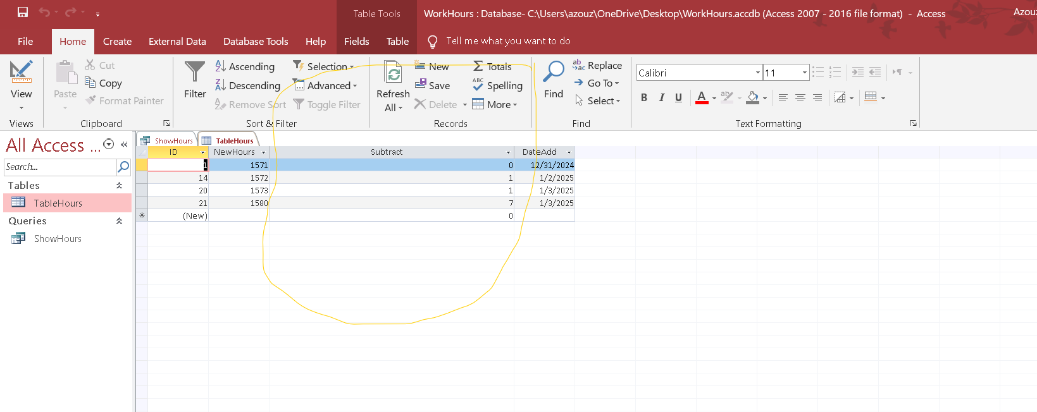Click the Totals sigma icon
Viewport: 1037px width, 412px height.
coord(478,66)
